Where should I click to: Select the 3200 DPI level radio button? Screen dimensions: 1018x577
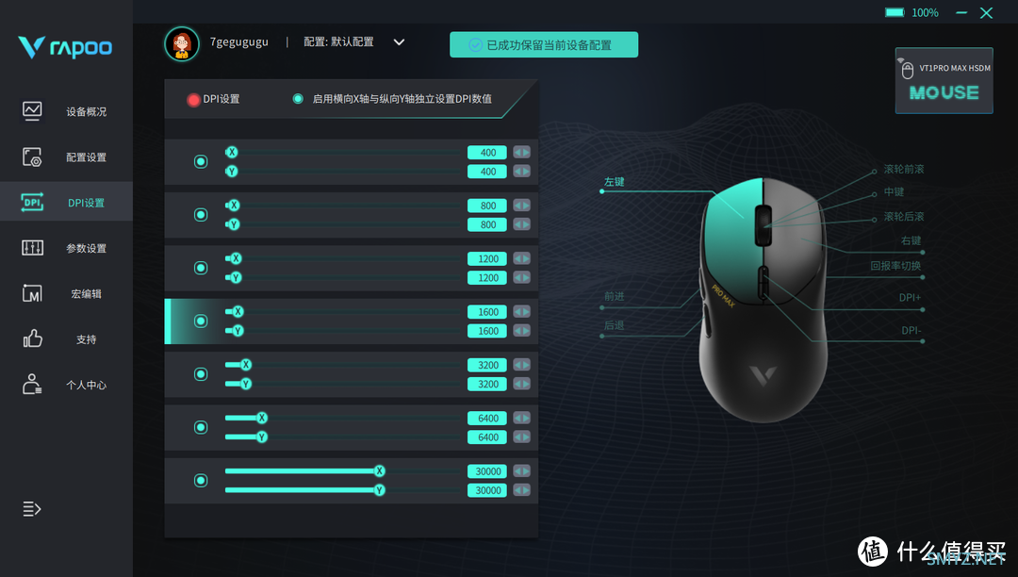201,374
